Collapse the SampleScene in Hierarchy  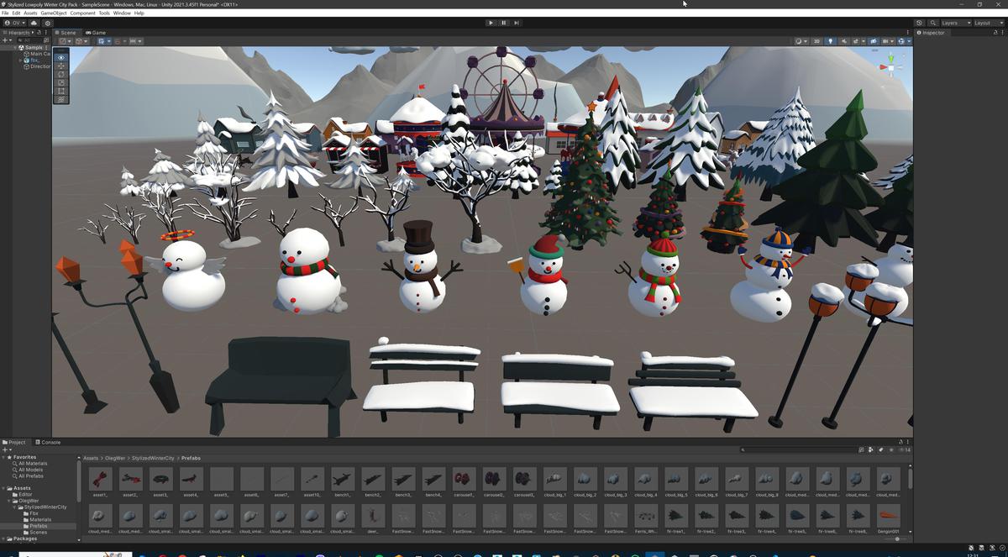click(x=15, y=48)
